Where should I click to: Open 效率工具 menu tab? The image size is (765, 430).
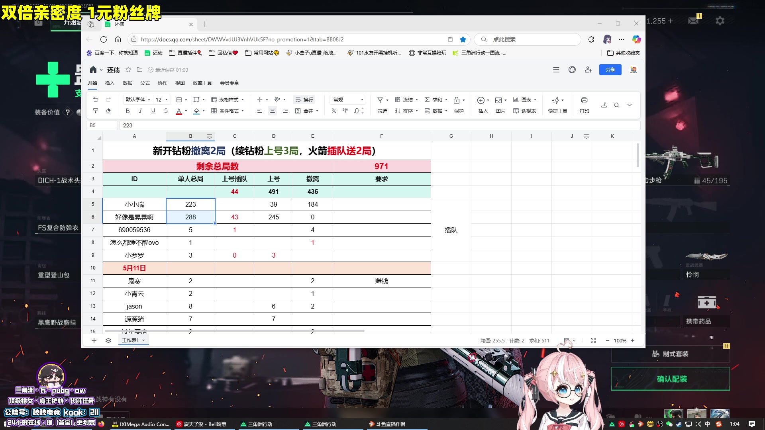(202, 83)
